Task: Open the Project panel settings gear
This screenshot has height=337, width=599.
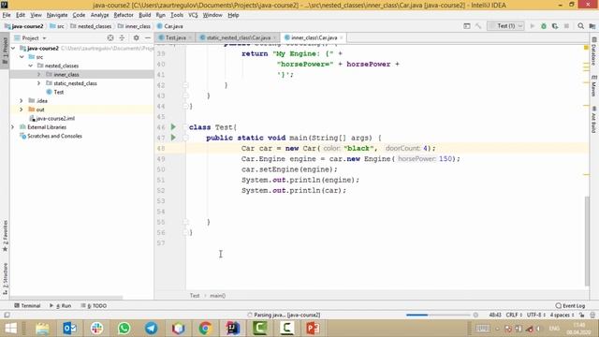Action: 136,37
